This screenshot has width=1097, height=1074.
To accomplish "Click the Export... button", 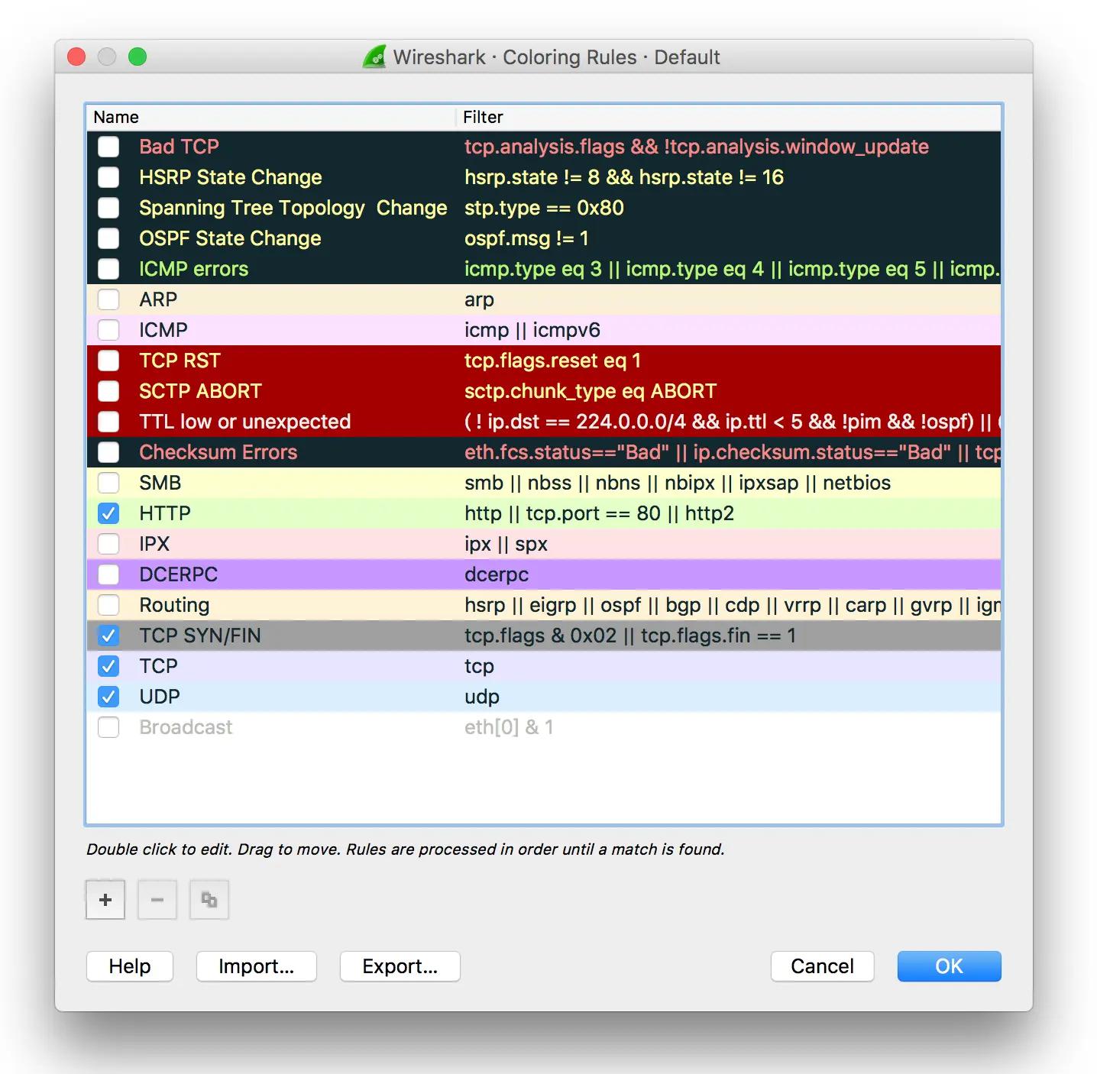I will (x=400, y=966).
